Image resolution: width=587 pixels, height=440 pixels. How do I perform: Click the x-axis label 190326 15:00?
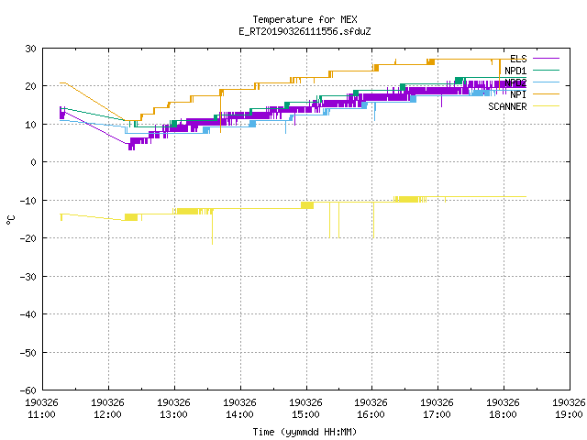[305, 409]
